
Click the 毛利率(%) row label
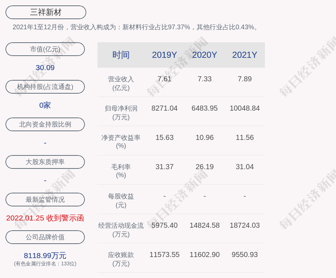tap(121, 171)
